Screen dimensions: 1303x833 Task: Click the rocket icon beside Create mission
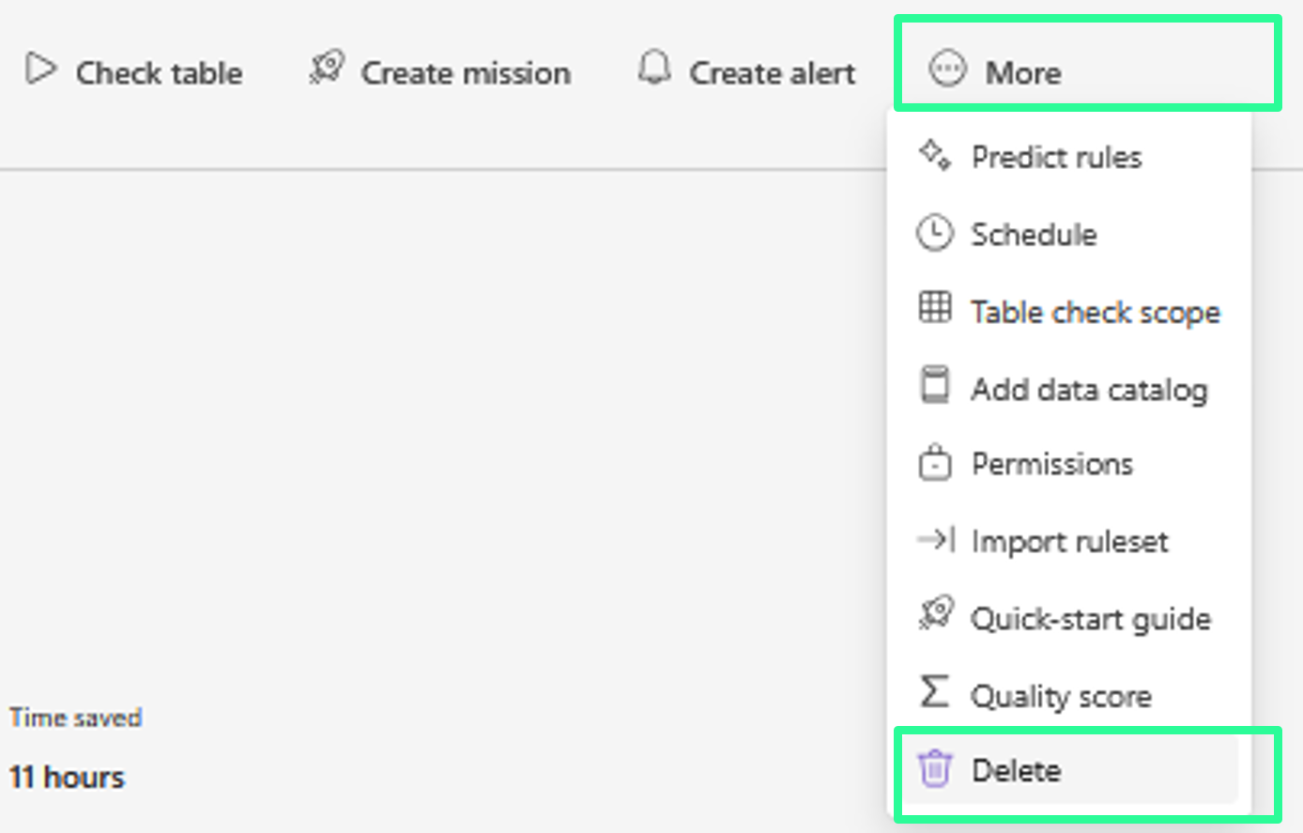click(327, 68)
